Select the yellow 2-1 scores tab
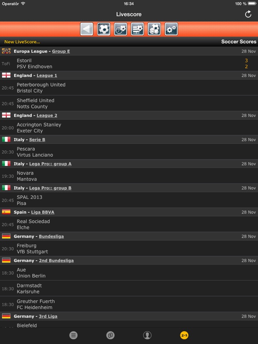258x344 pixels. click(185, 335)
